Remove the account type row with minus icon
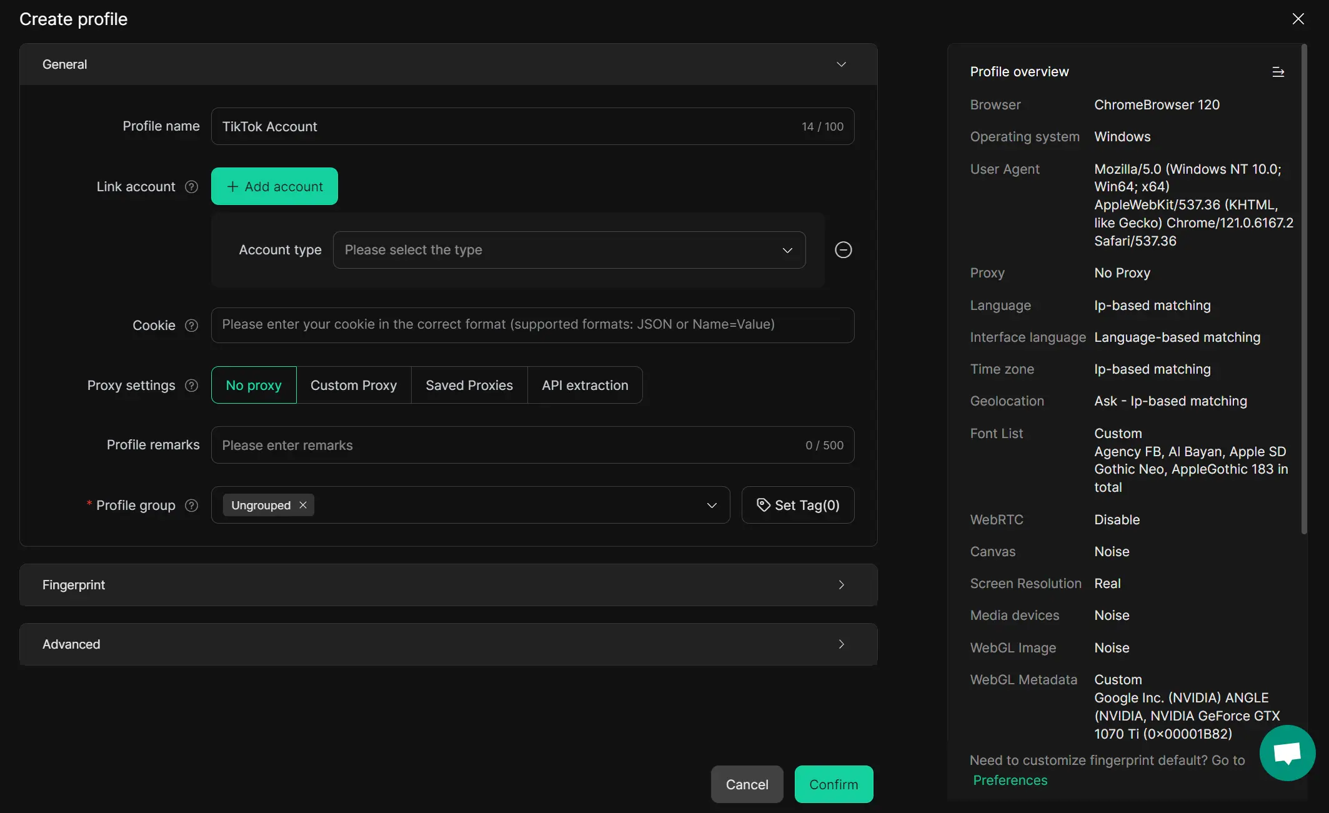Image resolution: width=1329 pixels, height=813 pixels. point(844,250)
